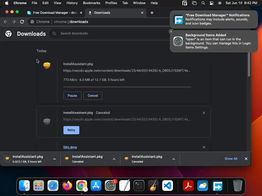Screen dimensions: 262x196
Task: Open the Bookmarks menu
Action: pos(91,3)
